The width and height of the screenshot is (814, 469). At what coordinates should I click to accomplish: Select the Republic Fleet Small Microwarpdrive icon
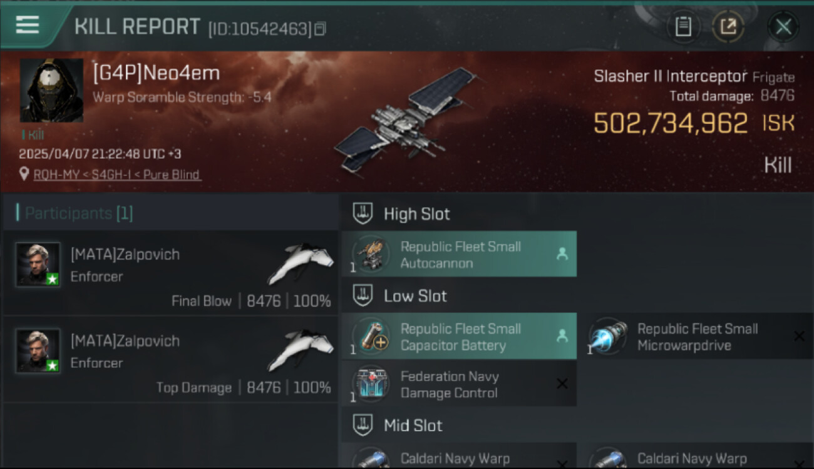(607, 336)
